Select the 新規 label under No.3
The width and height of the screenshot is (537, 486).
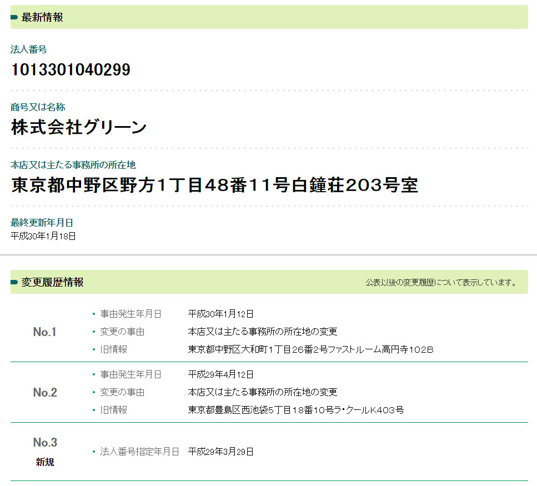click(x=45, y=462)
